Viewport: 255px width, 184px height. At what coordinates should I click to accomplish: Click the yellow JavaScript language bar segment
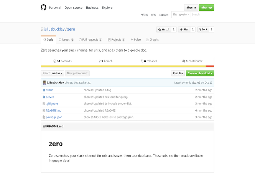click(123, 66)
